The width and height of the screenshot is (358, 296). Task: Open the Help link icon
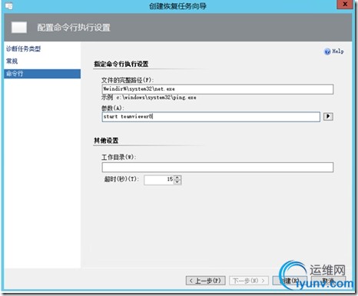[x=327, y=52]
